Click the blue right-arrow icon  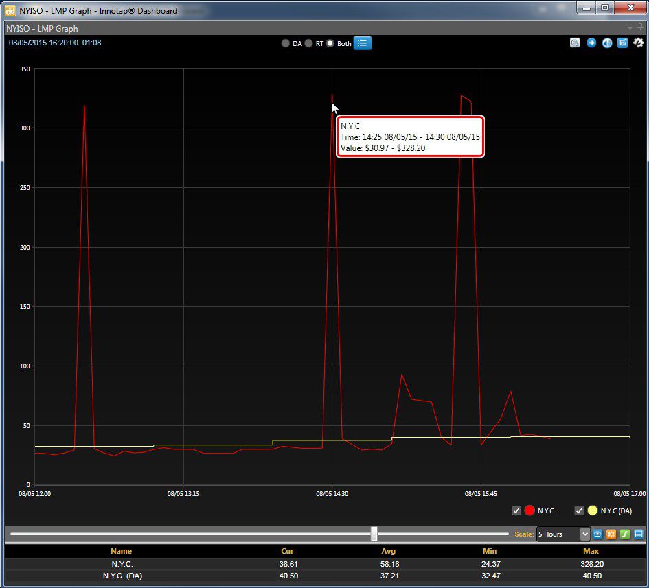coord(591,43)
